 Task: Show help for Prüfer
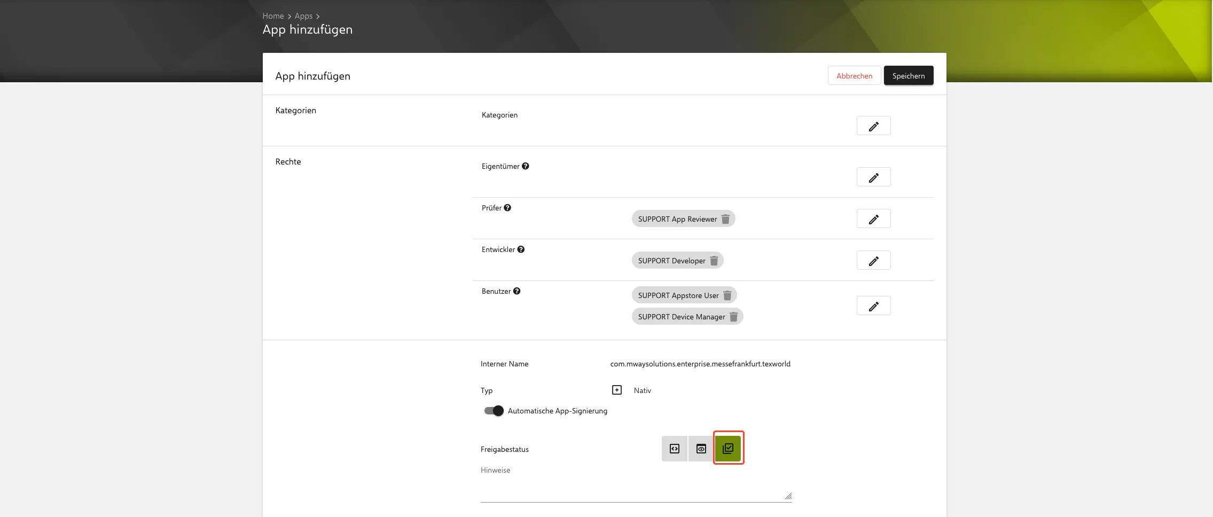tap(507, 208)
